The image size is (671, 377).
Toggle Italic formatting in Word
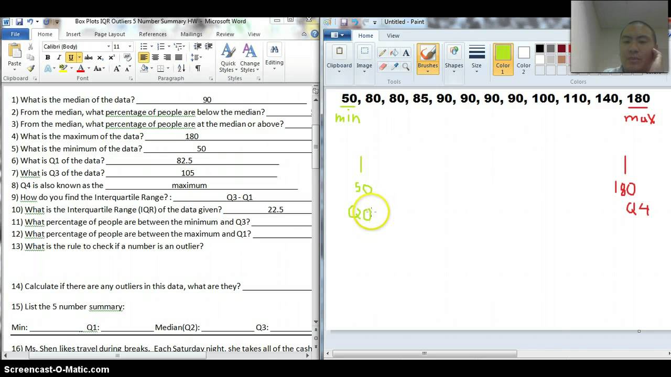tap(59, 58)
